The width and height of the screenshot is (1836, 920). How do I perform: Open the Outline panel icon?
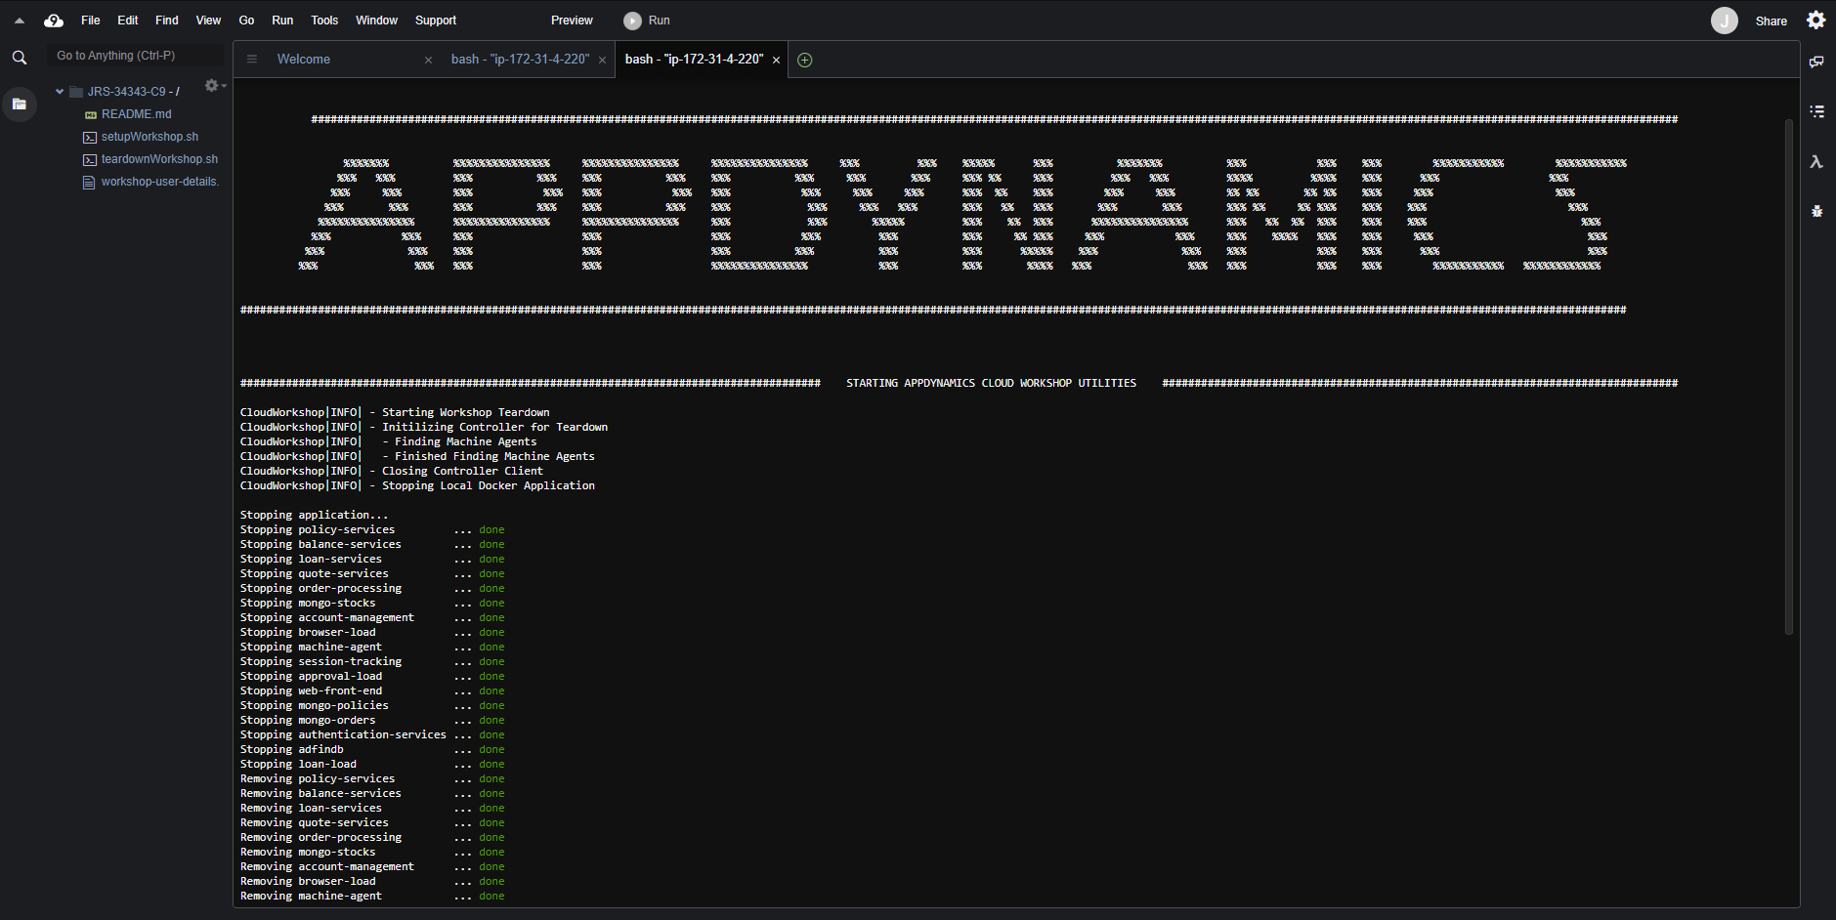pyautogui.click(x=1816, y=111)
